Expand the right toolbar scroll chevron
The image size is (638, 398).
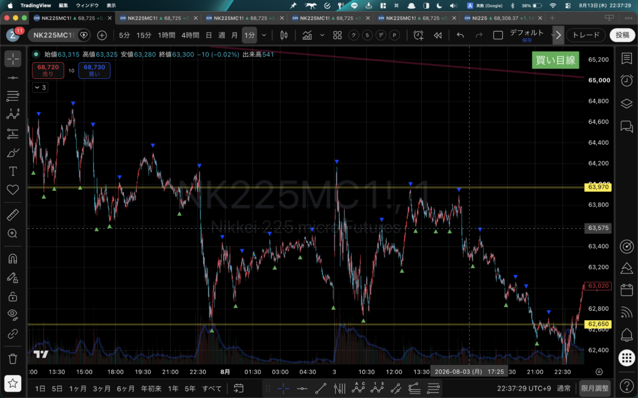coord(558,35)
